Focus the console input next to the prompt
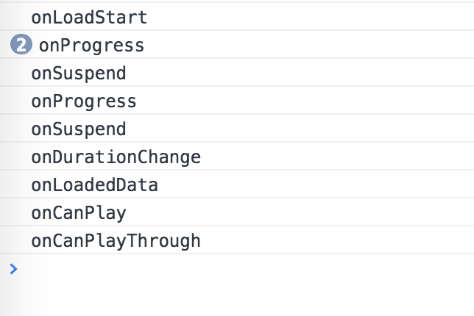This screenshot has height=316, width=474. pyautogui.click(x=242, y=269)
